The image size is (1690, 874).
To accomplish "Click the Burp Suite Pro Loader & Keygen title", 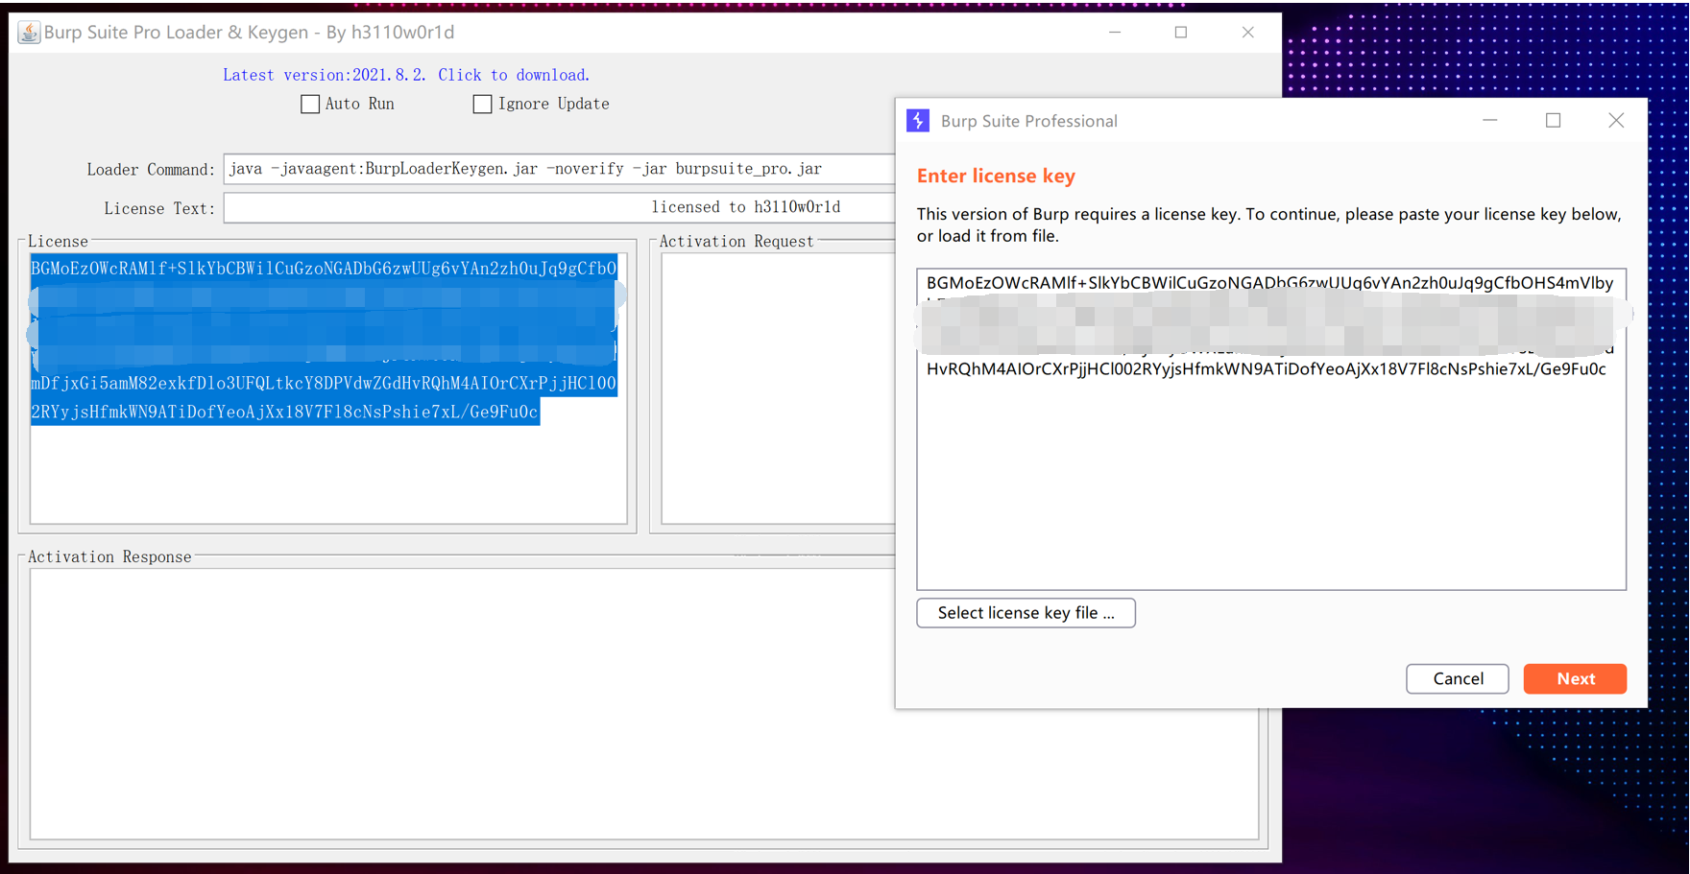I will [x=249, y=33].
